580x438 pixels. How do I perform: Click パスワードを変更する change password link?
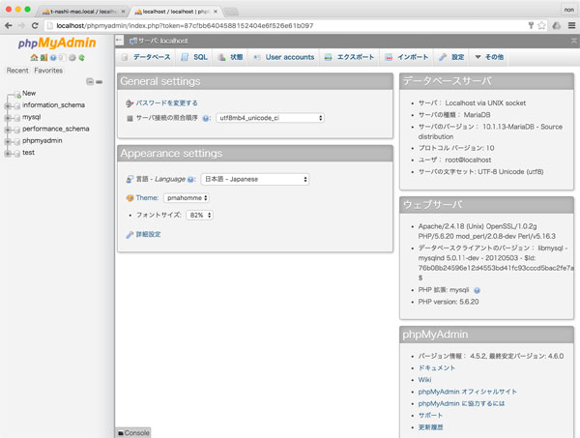[166, 103]
